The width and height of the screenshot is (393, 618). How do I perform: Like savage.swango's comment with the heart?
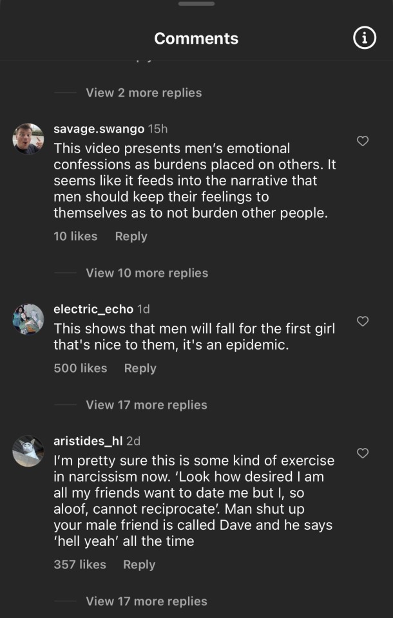[x=363, y=141]
